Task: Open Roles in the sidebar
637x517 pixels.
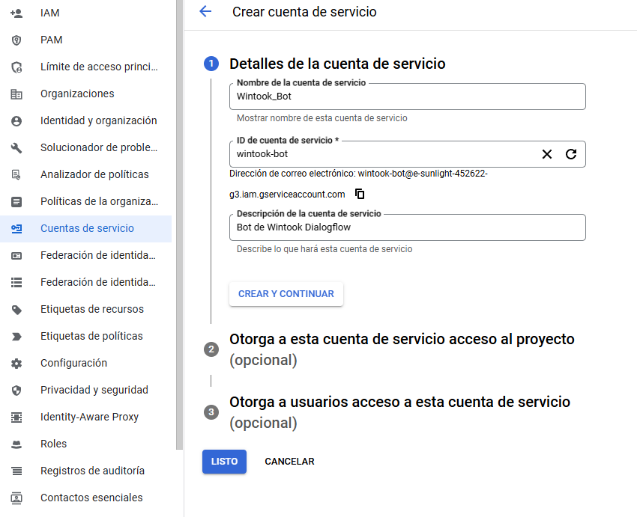Action: (53, 444)
